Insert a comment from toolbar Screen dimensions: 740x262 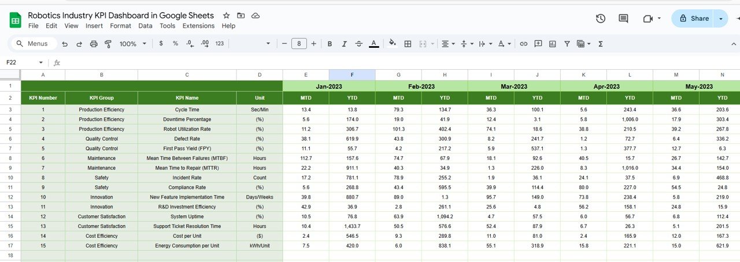pos(538,44)
